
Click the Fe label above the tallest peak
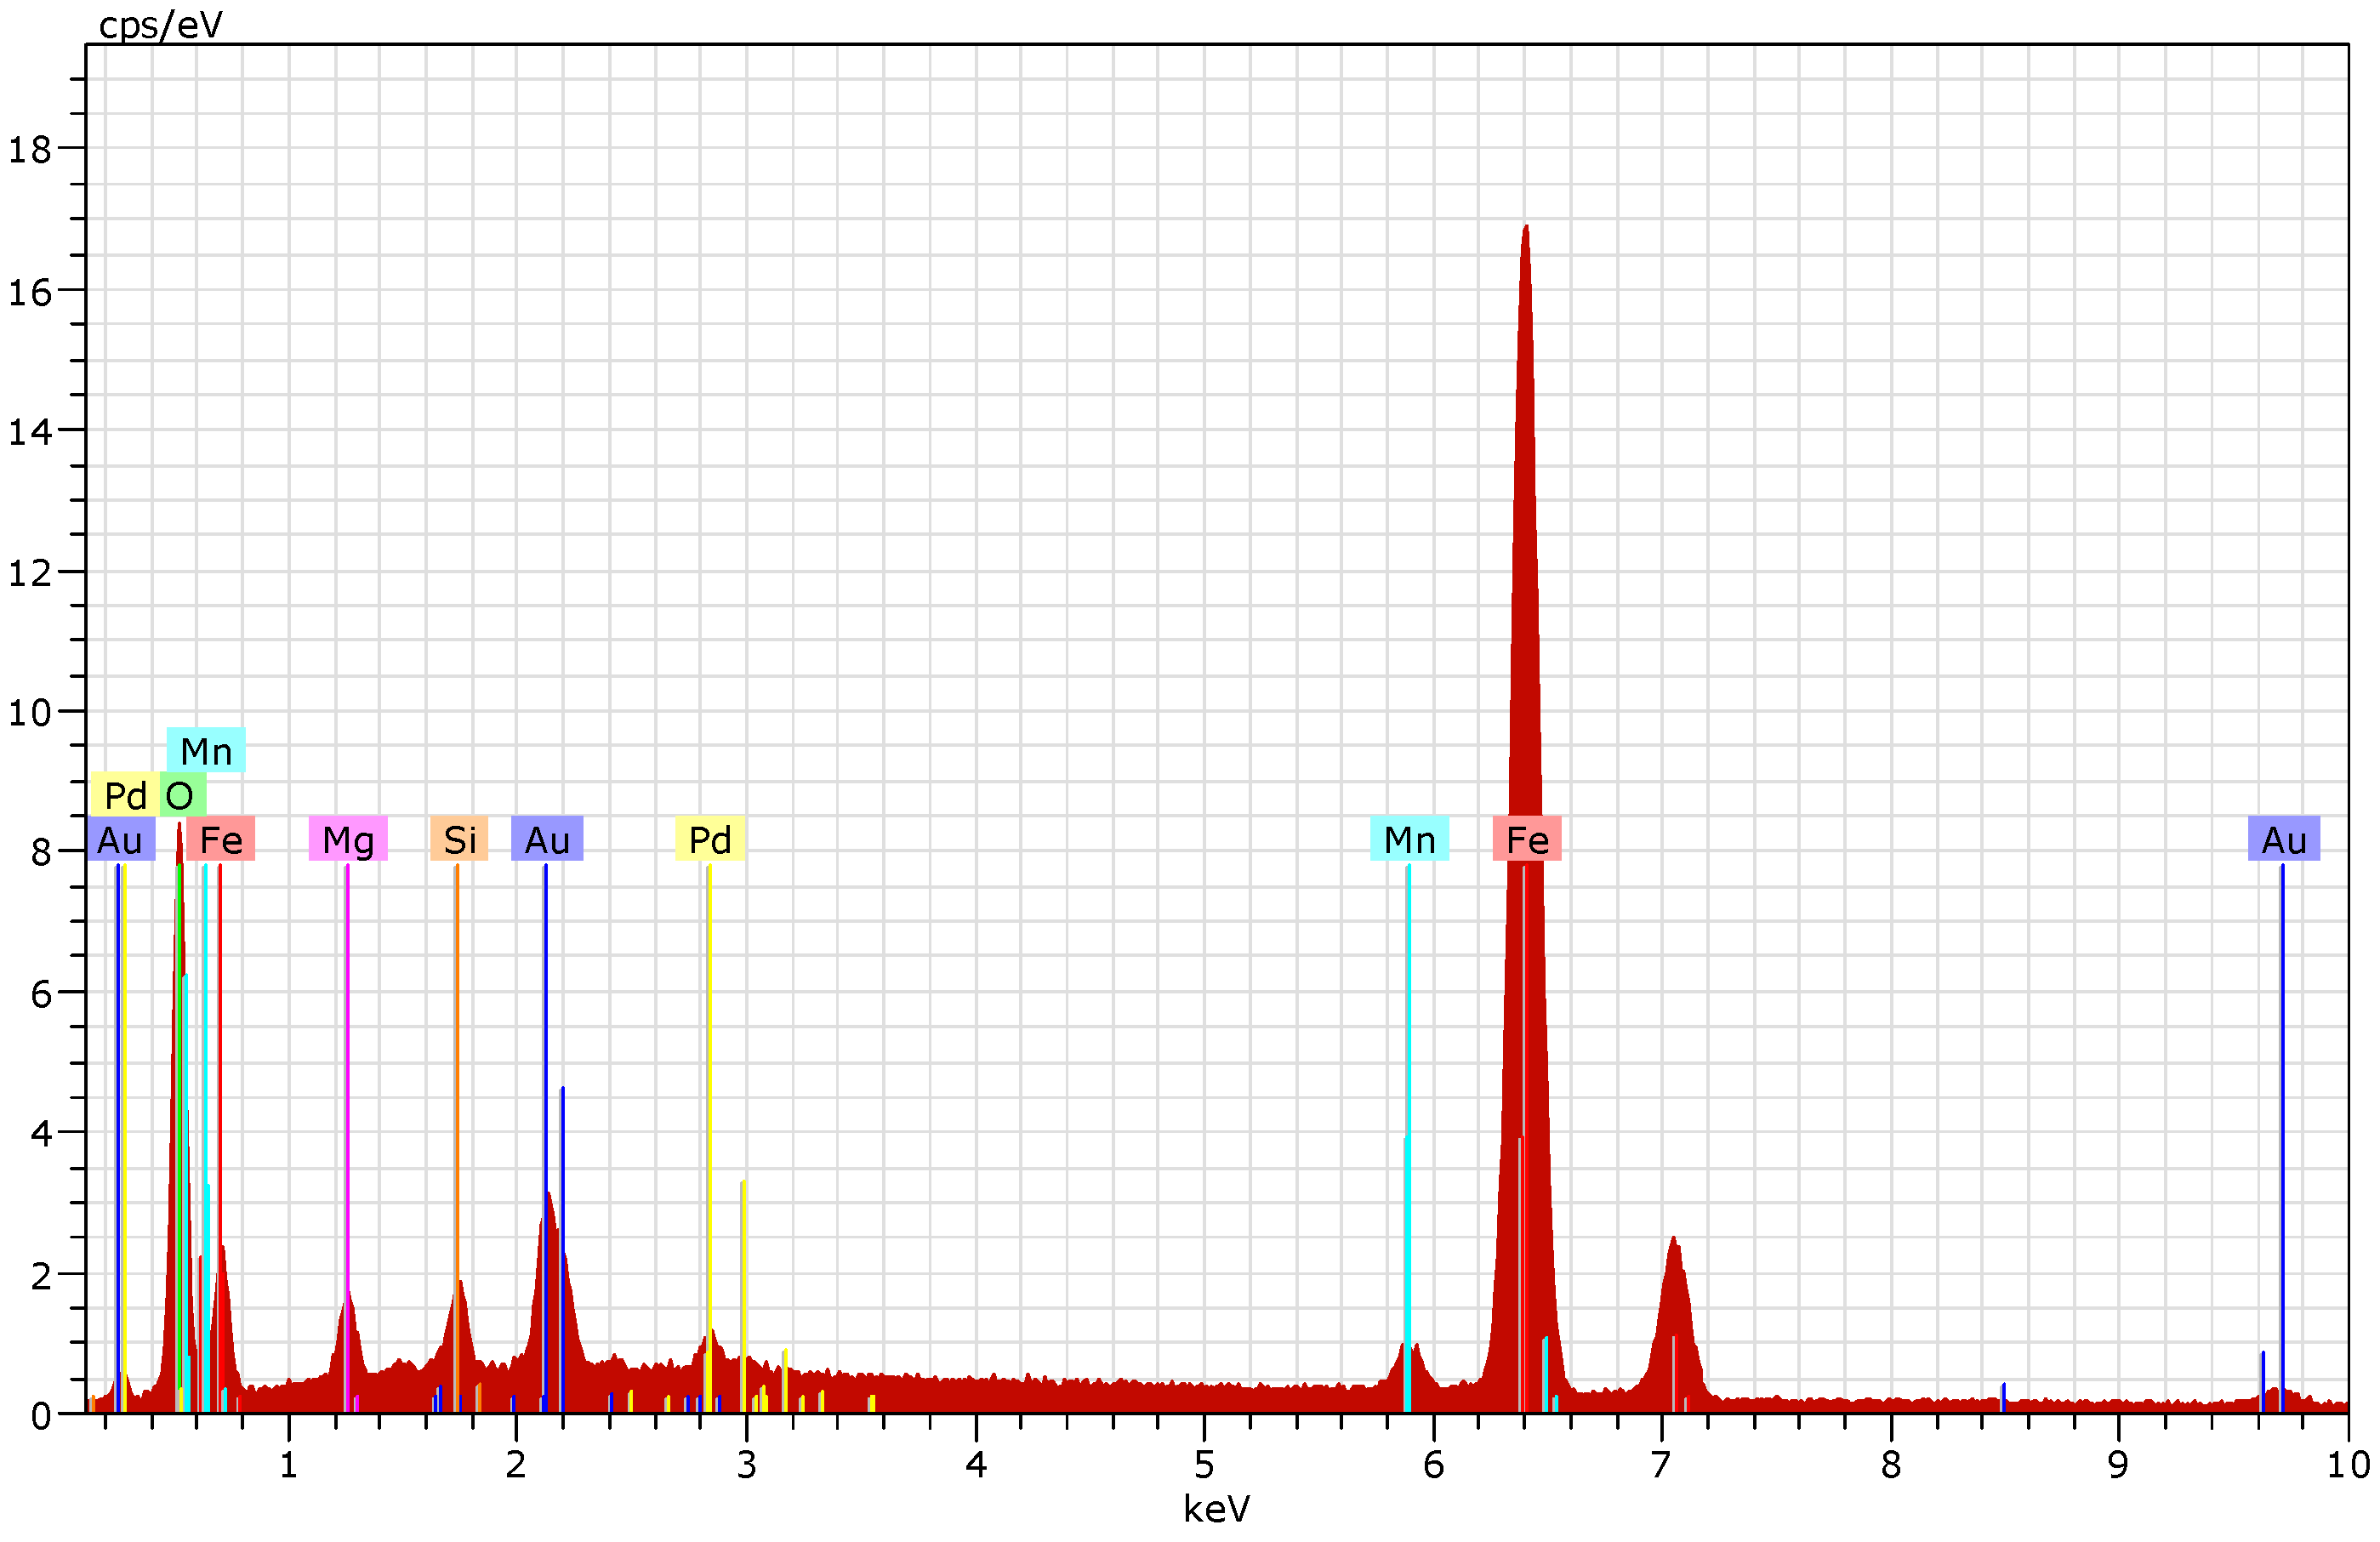click(x=1527, y=839)
